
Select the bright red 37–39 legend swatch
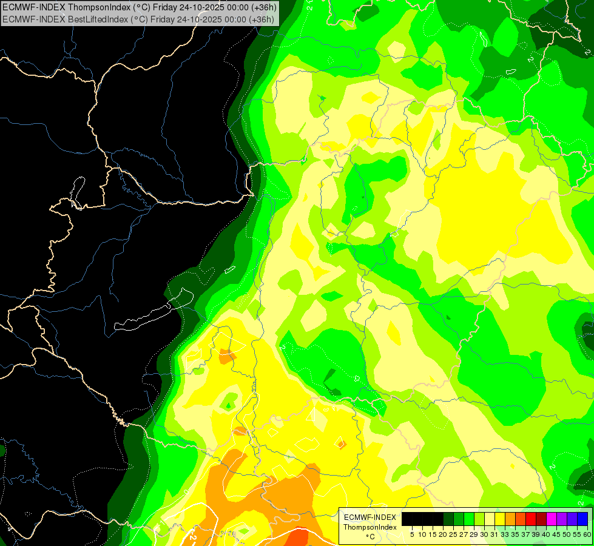[x=531, y=519]
